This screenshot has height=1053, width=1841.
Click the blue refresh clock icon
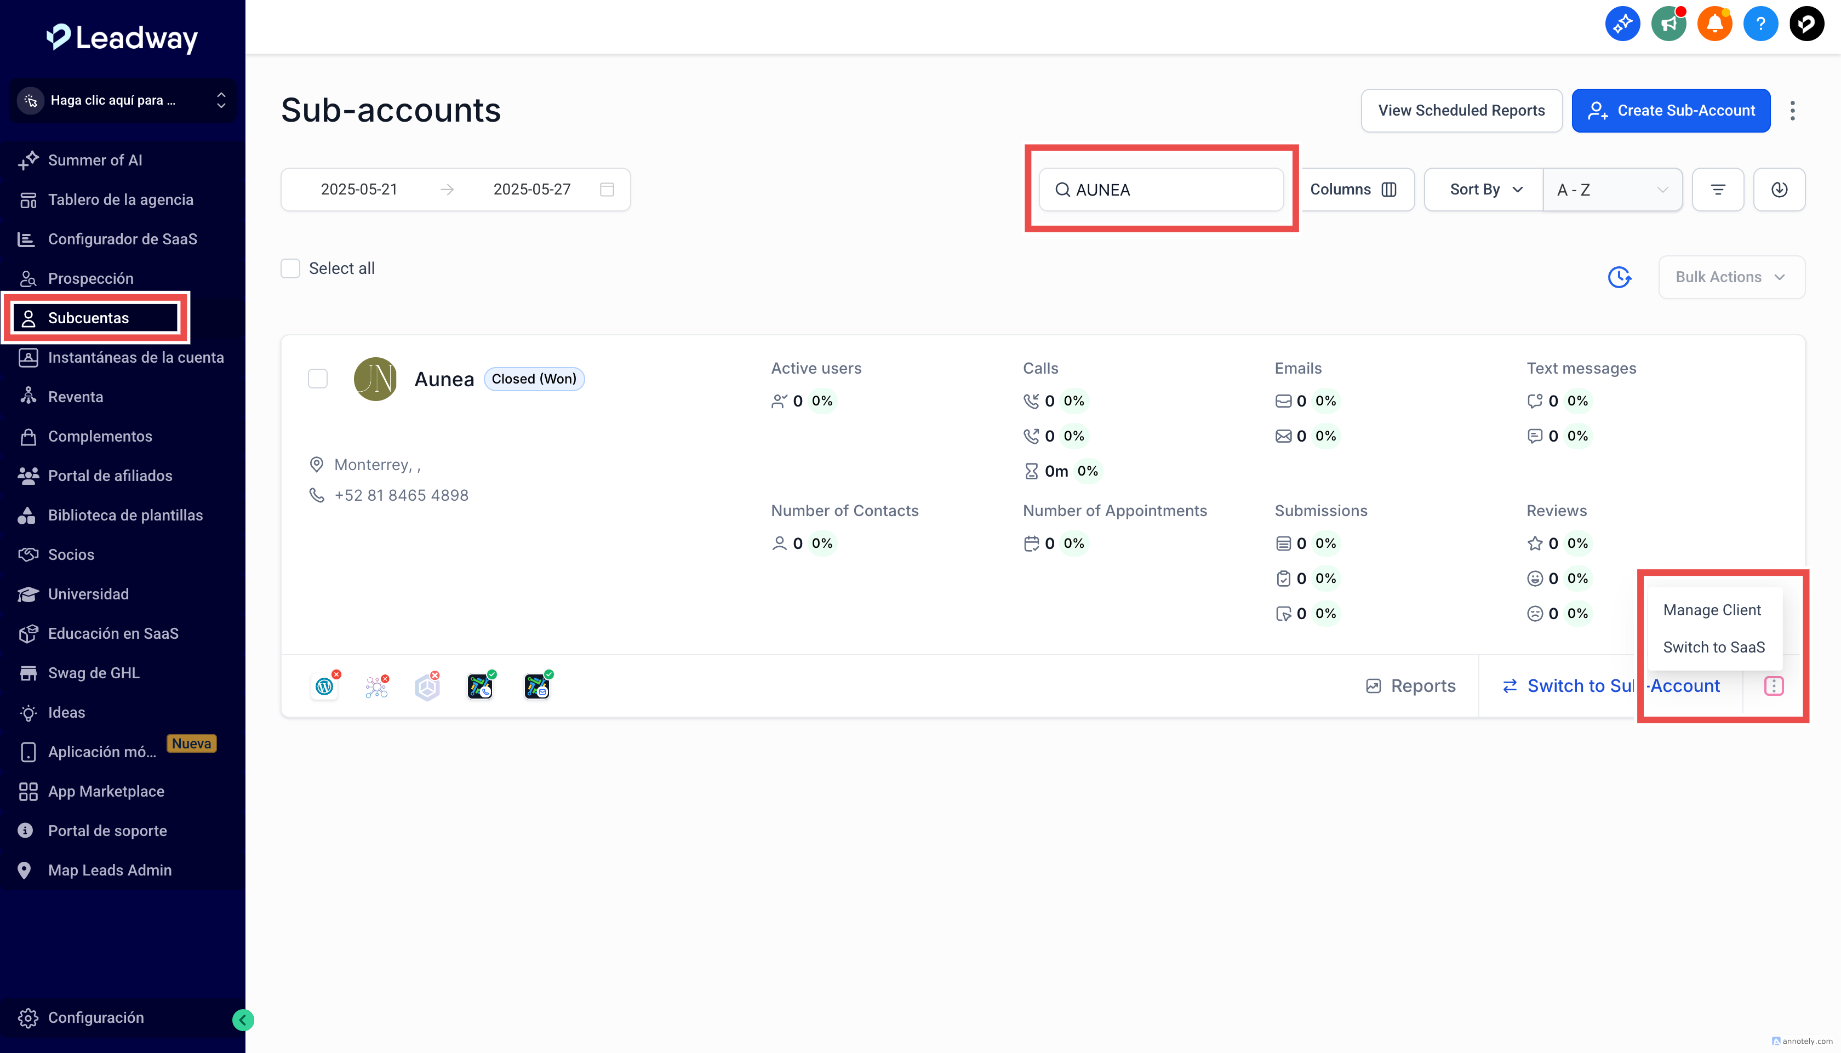tap(1619, 277)
